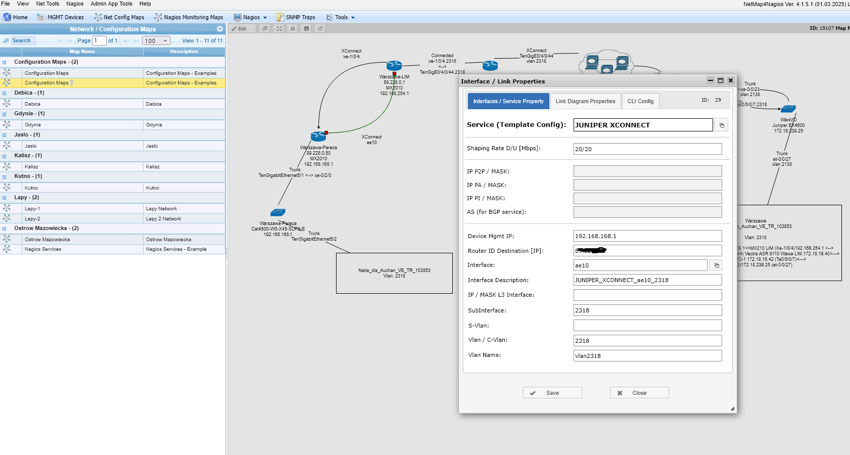The height and width of the screenshot is (455, 850).
Task: Collapse the Lapy - (2) group
Action: (x=4, y=198)
